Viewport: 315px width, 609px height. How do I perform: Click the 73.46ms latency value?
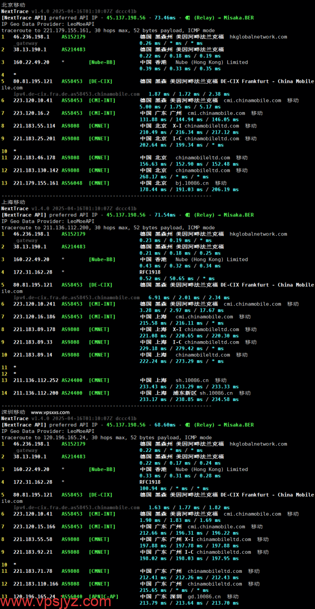pyautogui.click(x=164, y=18)
